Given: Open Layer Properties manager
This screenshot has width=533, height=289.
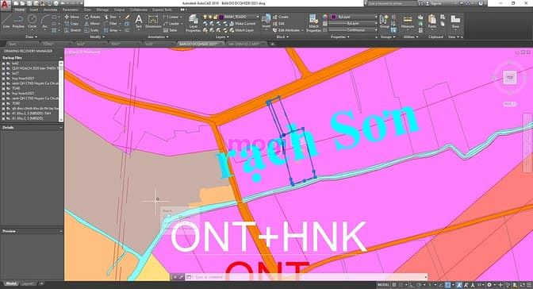Looking at the screenshot, I should (x=194, y=23).
